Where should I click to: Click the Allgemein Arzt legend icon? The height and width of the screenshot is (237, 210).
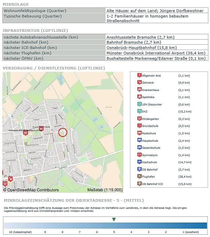click(139, 76)
